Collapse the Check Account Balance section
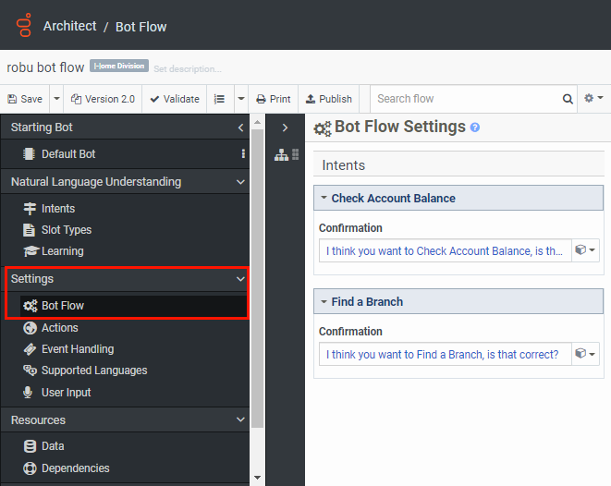611x486 pixels. click(324, 198)
